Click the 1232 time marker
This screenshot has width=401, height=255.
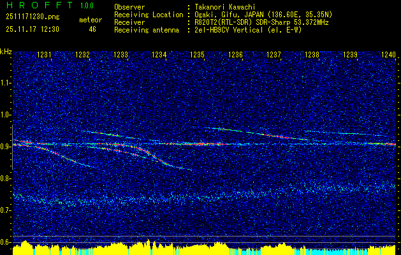pyautogui.click(x=82, y=55)
